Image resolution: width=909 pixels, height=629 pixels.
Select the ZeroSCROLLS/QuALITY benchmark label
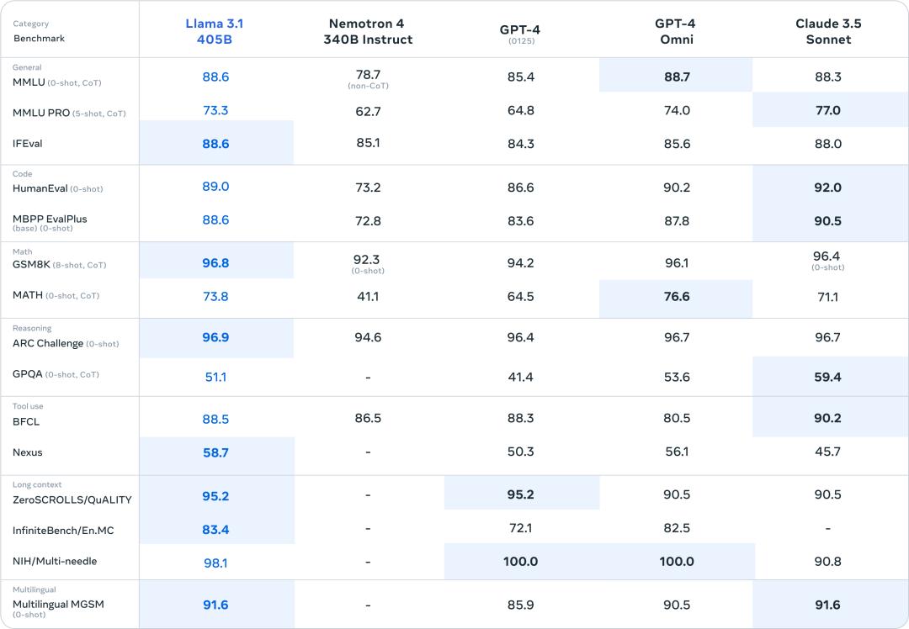coord(72,499)
